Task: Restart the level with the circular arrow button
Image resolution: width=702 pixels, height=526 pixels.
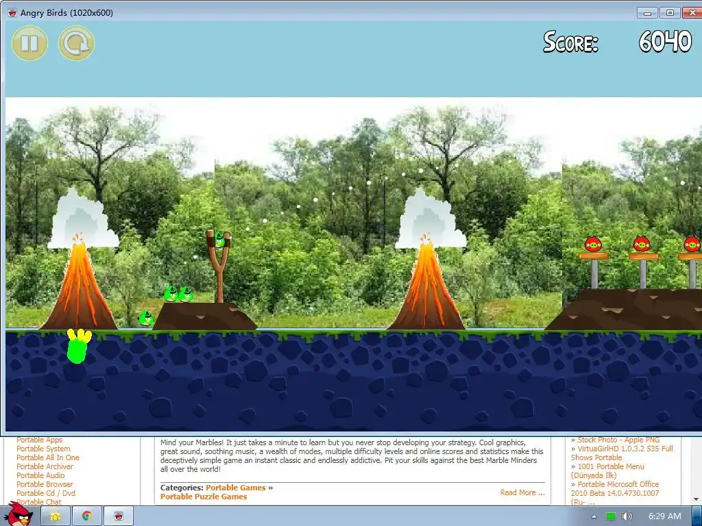Action: point(76,43)
